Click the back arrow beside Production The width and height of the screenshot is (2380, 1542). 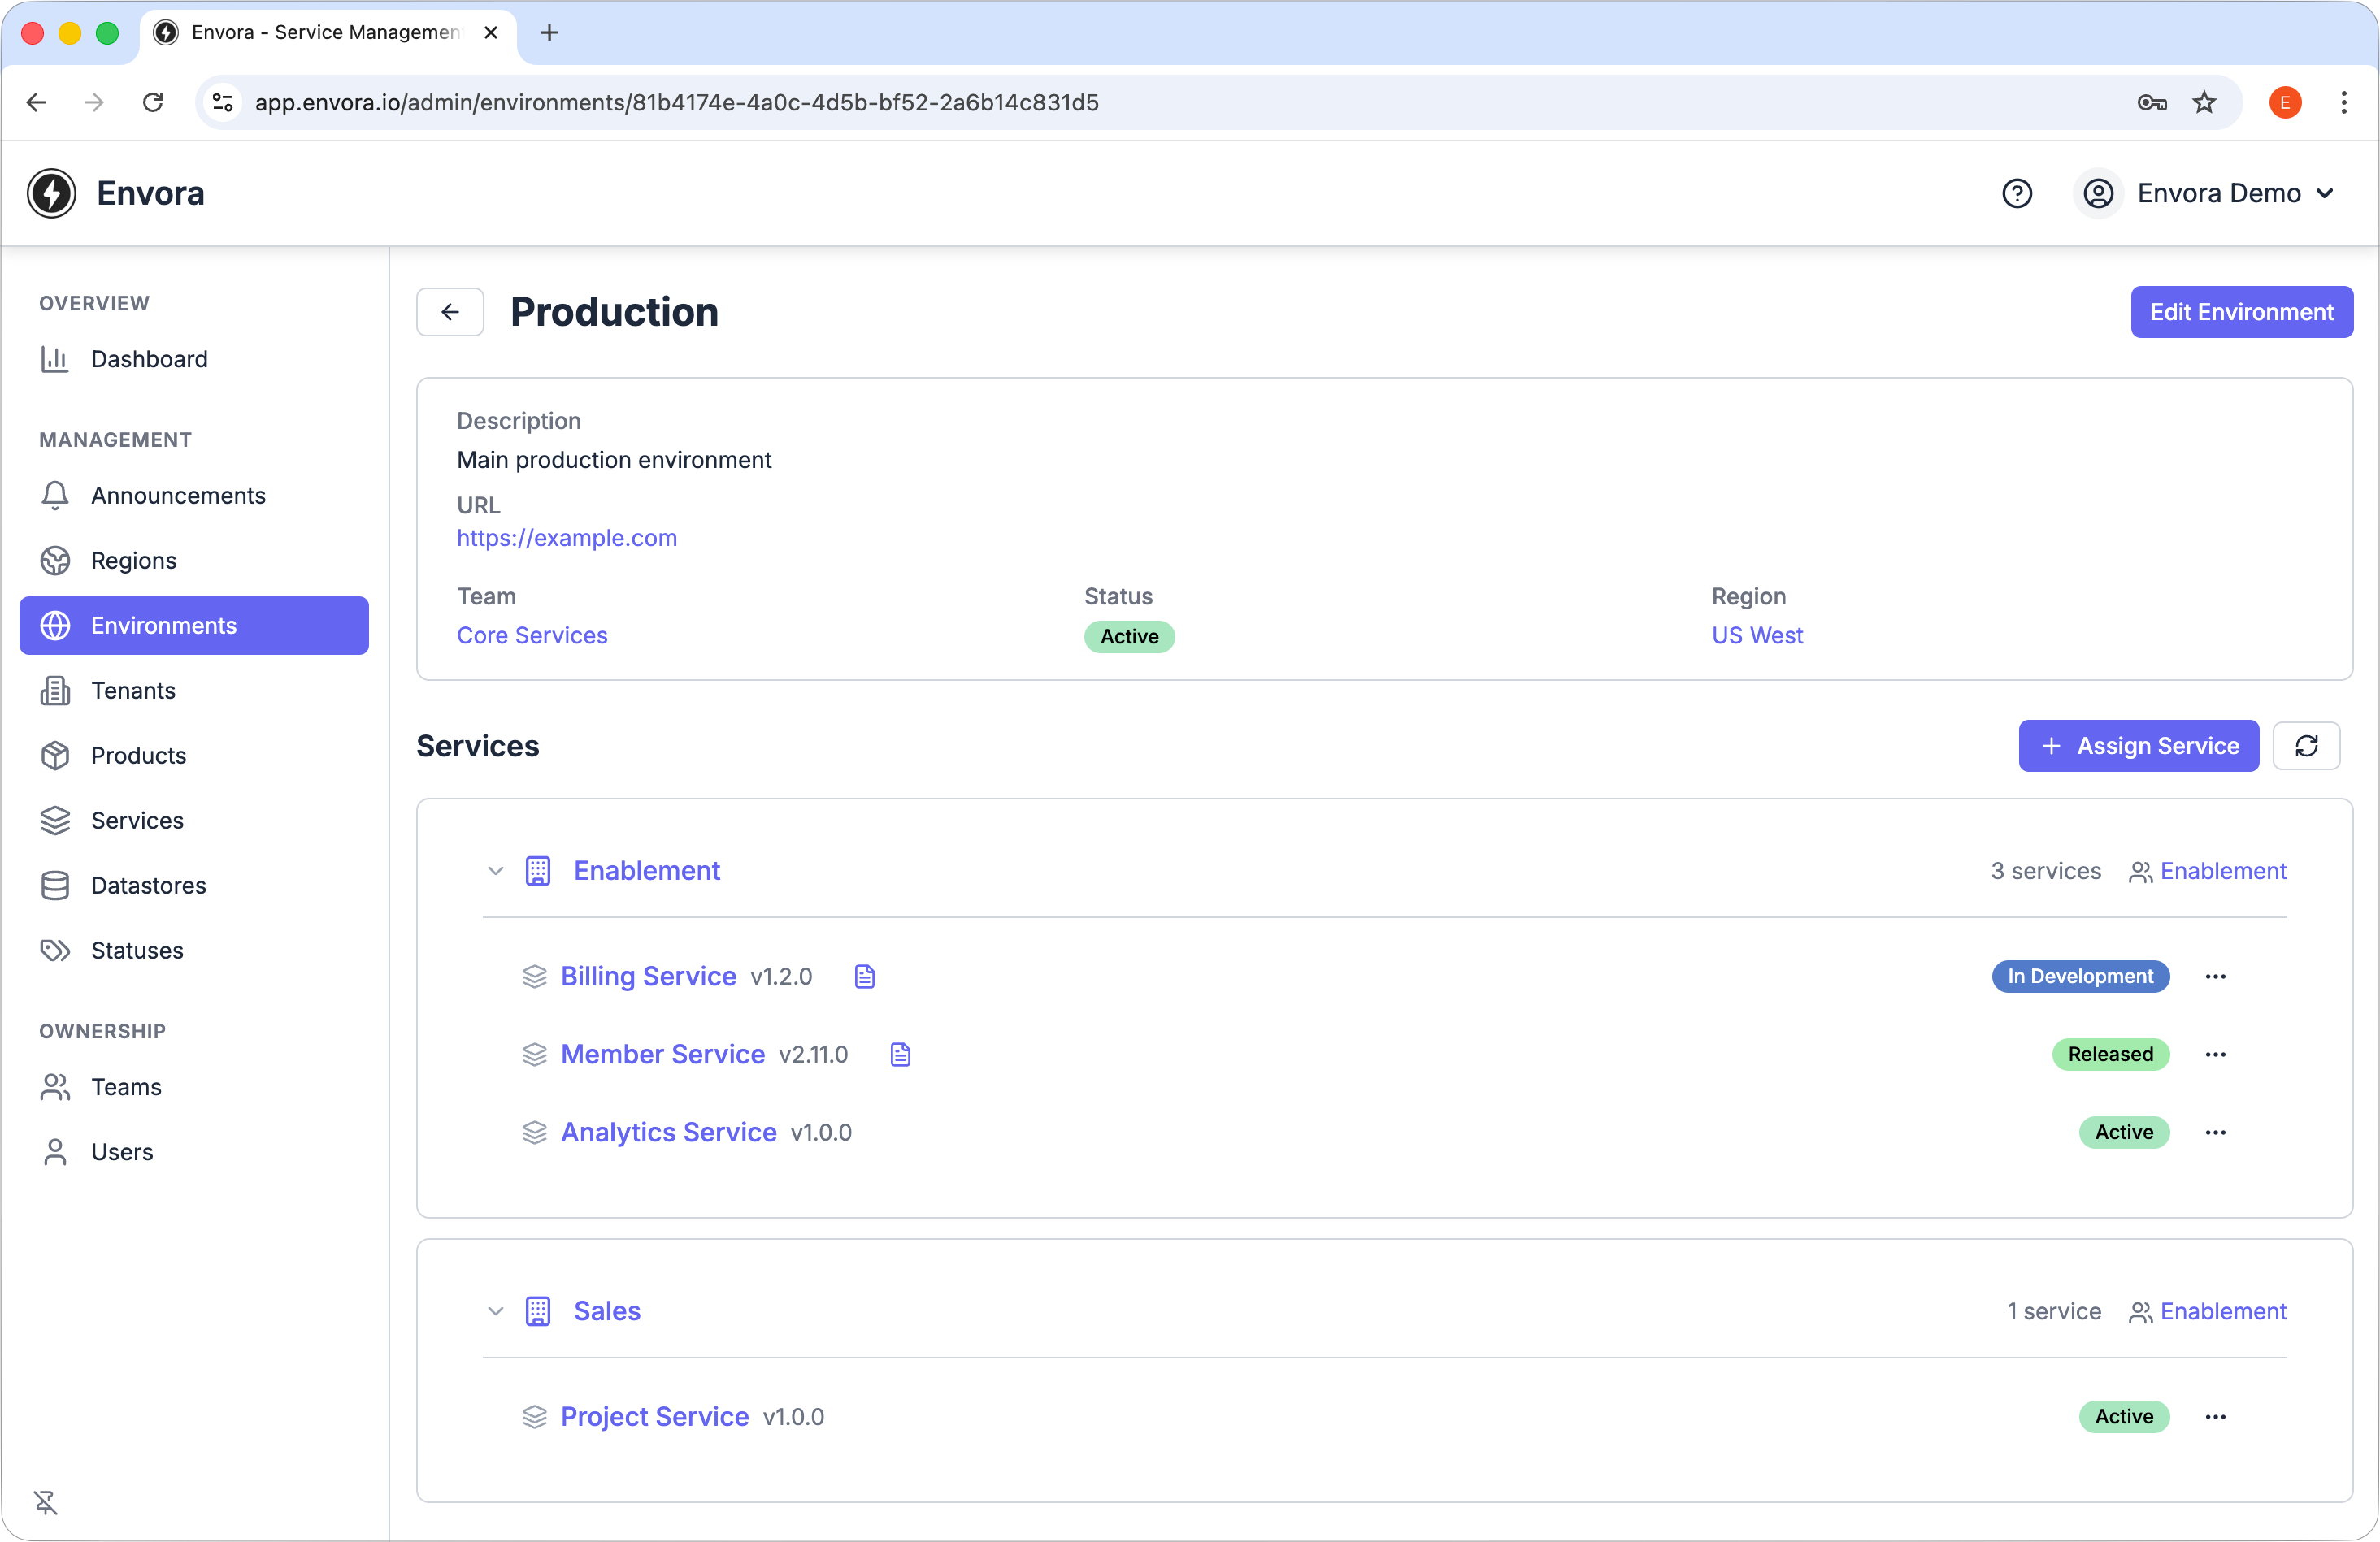pyautogui.click(x=450, y=312)
